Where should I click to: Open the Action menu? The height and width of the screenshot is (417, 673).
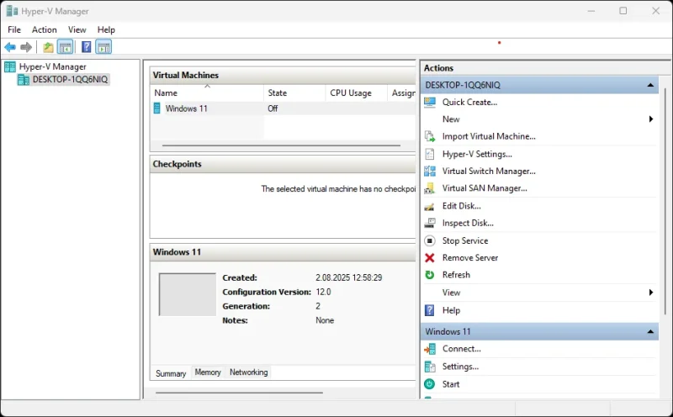click(45, 29)
